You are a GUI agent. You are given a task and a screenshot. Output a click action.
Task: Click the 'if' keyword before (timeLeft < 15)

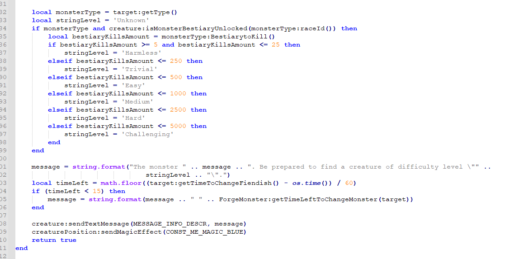[36, 191]
